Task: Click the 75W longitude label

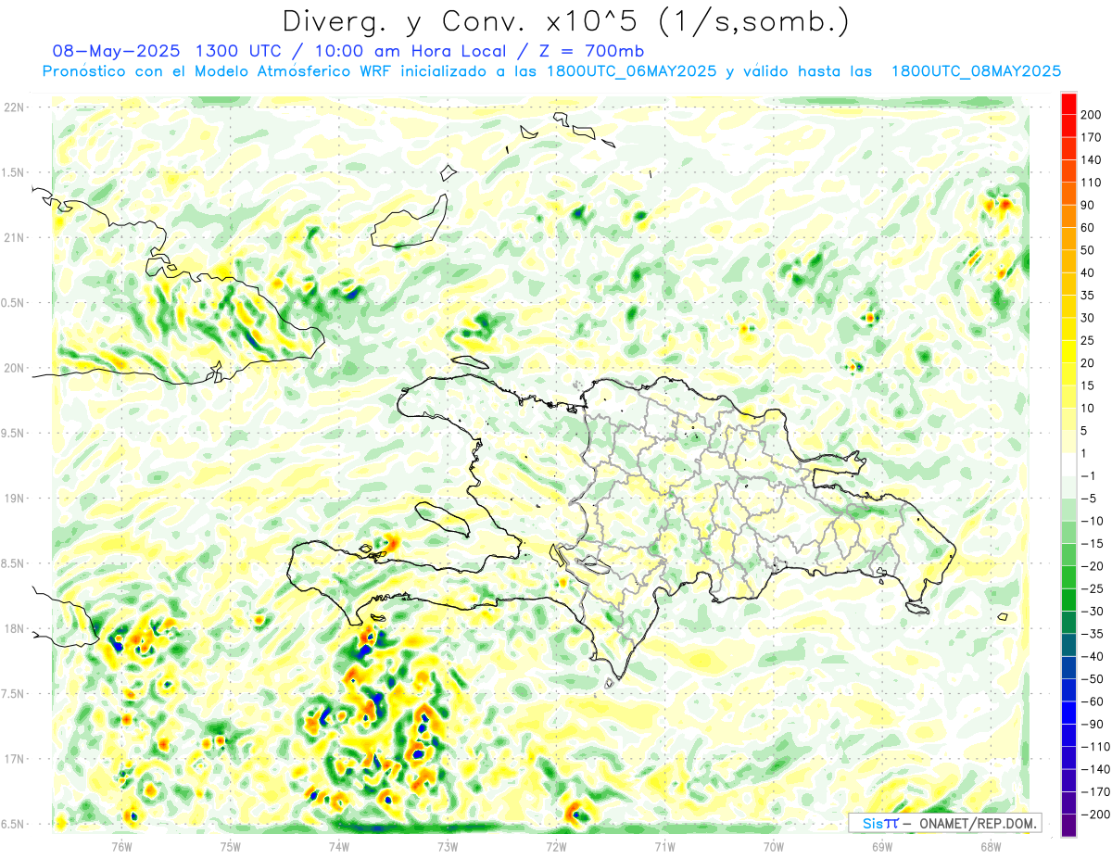Action: tap(230, 846)
